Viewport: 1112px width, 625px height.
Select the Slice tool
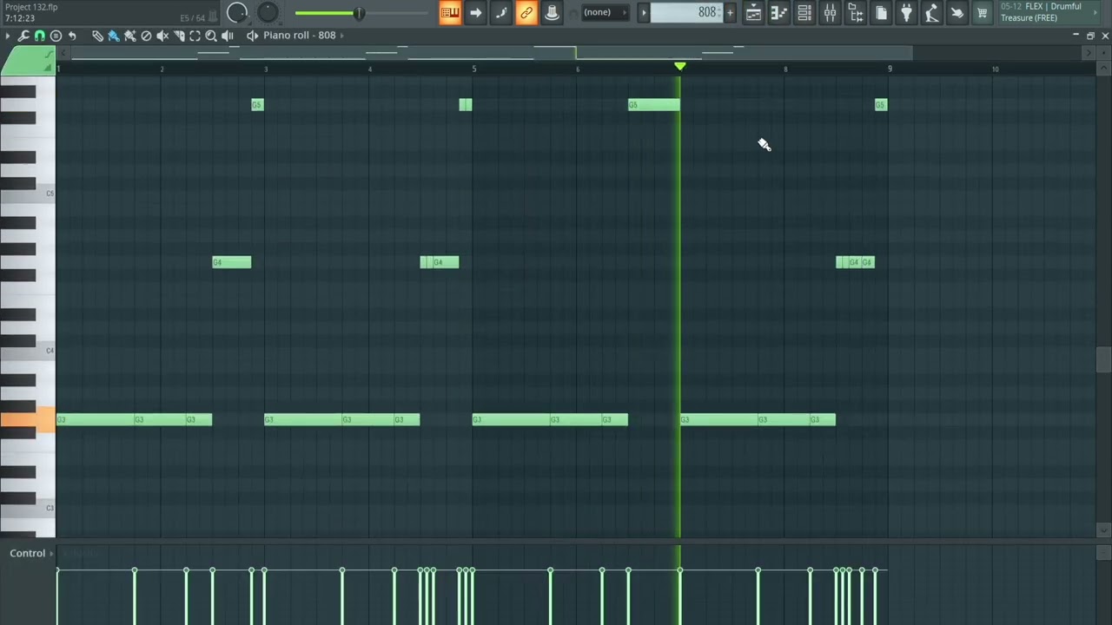(x=179, y=36)
